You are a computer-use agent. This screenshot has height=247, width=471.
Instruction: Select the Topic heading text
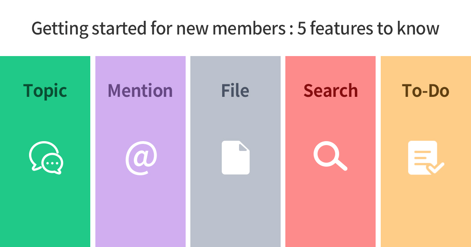[x=45, y=91]
